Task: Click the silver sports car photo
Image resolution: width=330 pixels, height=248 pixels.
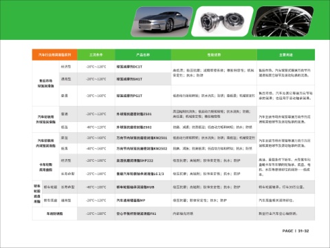Action: pyautogui.click(x=162, y=21)
